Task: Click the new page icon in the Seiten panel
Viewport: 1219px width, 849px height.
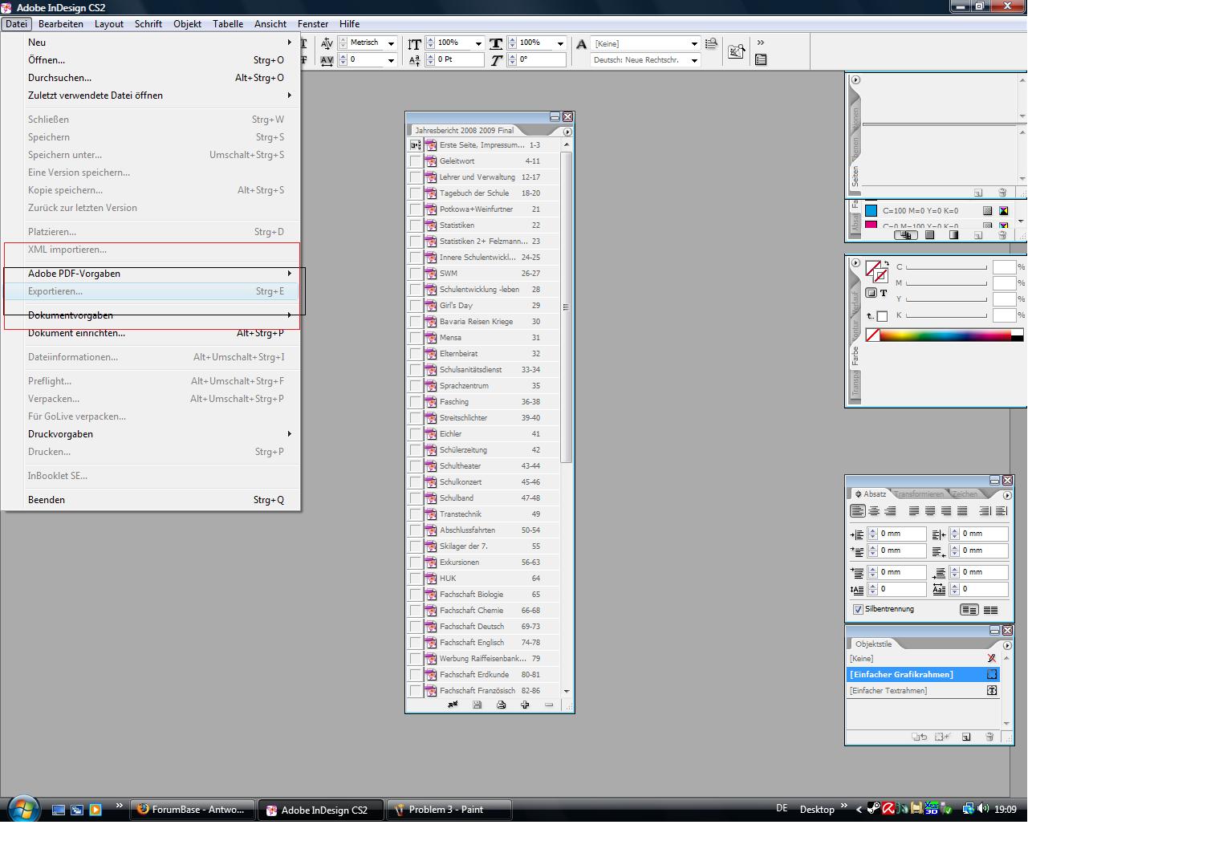Action: click(x=978, y=193)
